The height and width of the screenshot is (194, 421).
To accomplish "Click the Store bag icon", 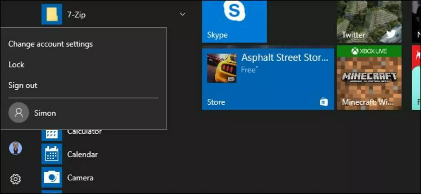I will 324,102.
